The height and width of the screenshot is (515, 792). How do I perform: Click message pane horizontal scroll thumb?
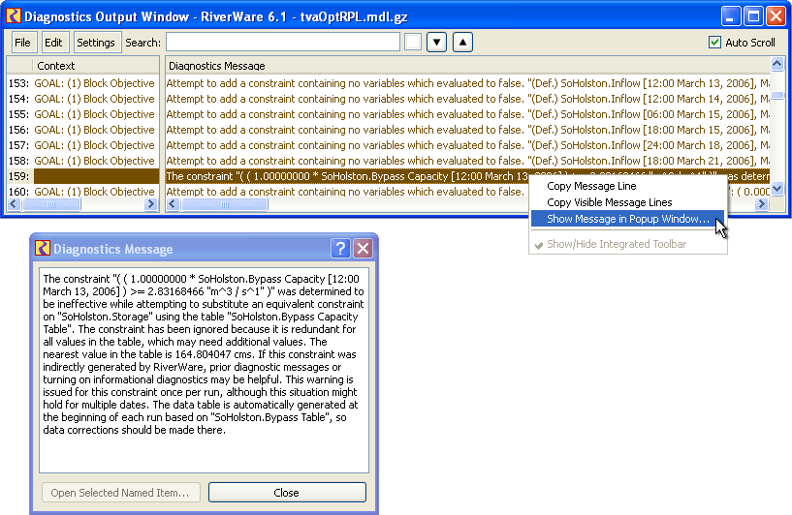tap(225, 204)
